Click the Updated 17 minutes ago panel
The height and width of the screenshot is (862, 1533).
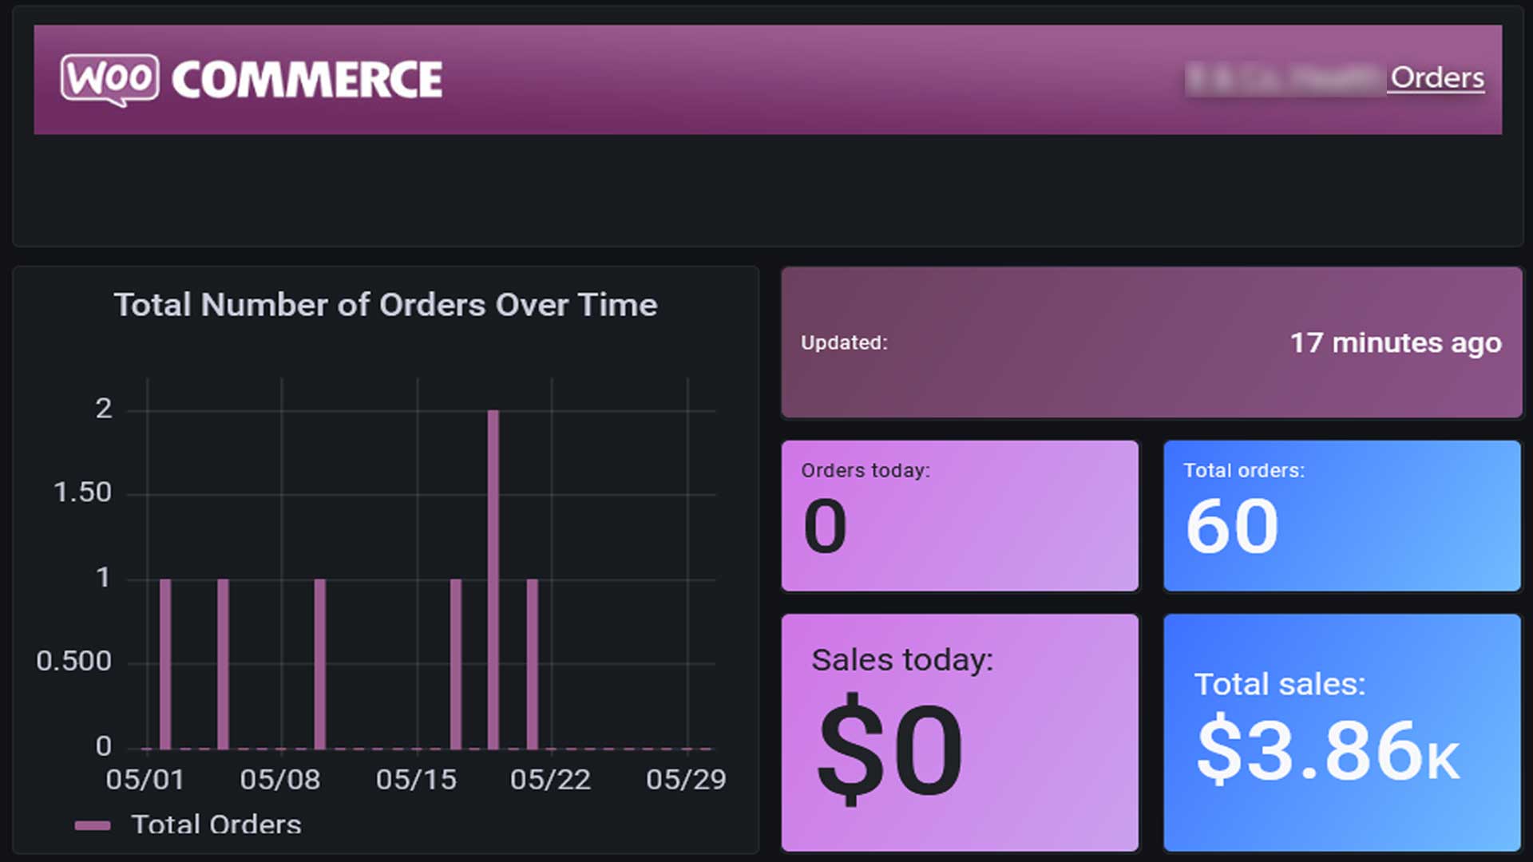(x=1151, y=342)
